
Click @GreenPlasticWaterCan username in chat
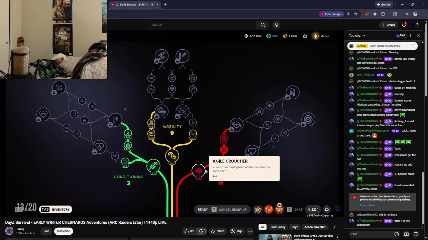point(371,131)
